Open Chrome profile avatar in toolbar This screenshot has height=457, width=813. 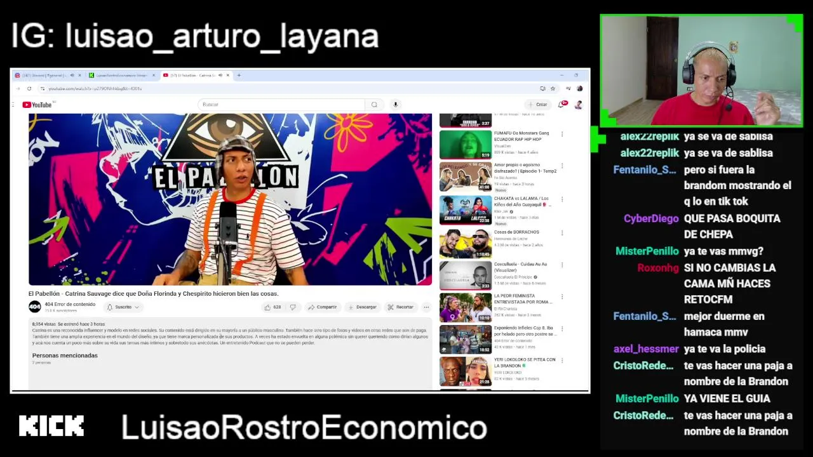579,89
